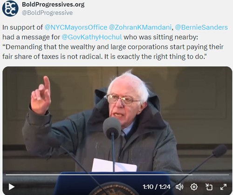
Task: Play the video with the play button
Action: (x=12, y=187)
